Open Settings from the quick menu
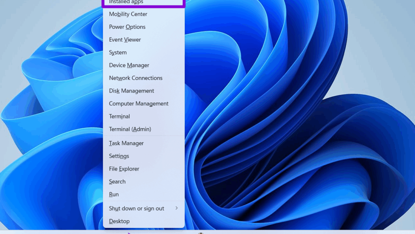This screenshot has width=415, height=234. pyautogui.click(x=119, y=156)
